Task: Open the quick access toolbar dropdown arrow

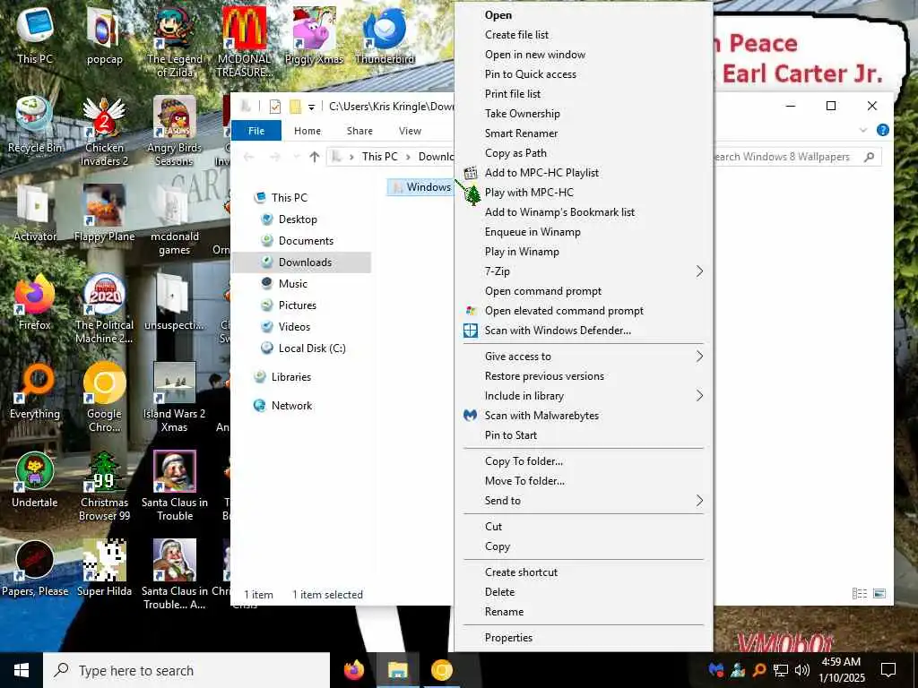Action: tap(311, 107)
